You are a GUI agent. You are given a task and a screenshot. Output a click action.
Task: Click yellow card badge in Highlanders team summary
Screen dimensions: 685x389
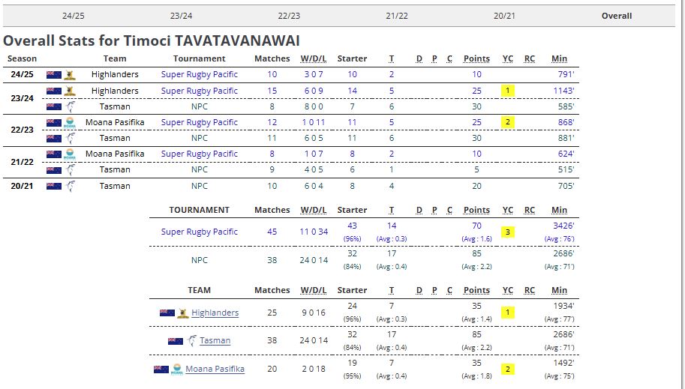[x=508, y=313]
